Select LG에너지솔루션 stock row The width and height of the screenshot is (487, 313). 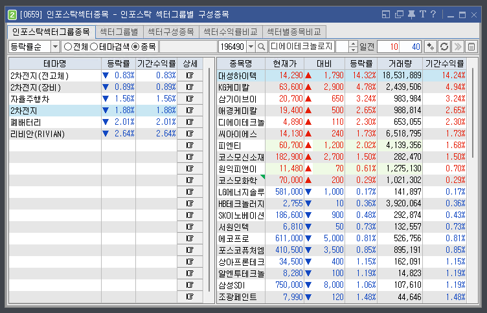(x=342, y=191)
